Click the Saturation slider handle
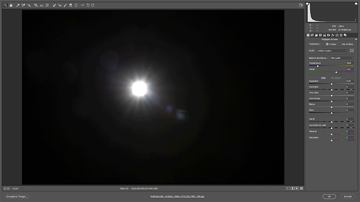The width and height of the screenshot is (360, 202). click(332, 140)
